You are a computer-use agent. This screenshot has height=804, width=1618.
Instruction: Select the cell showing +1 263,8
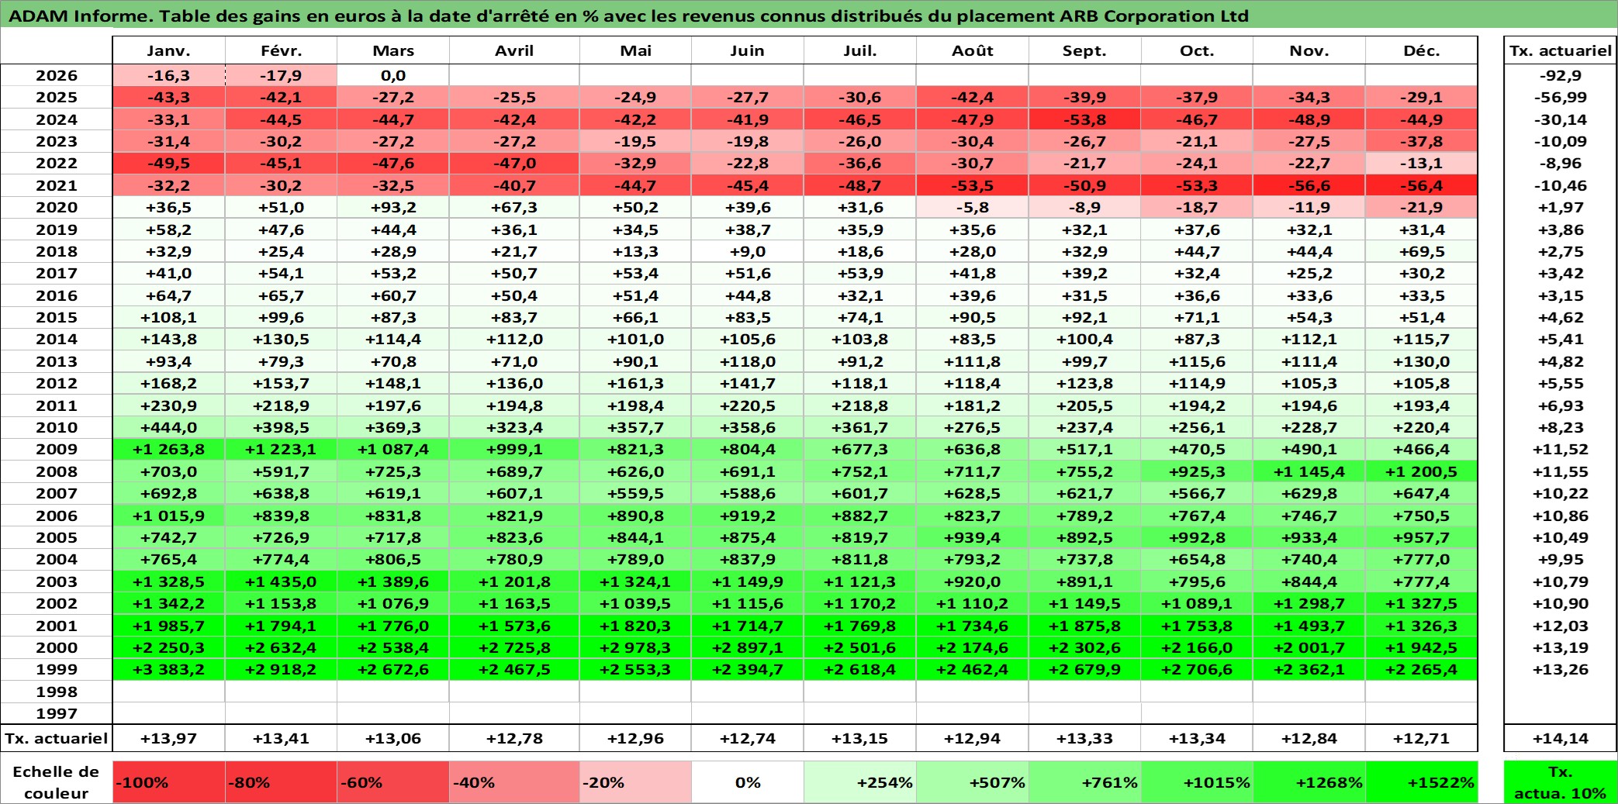[168, 449]
